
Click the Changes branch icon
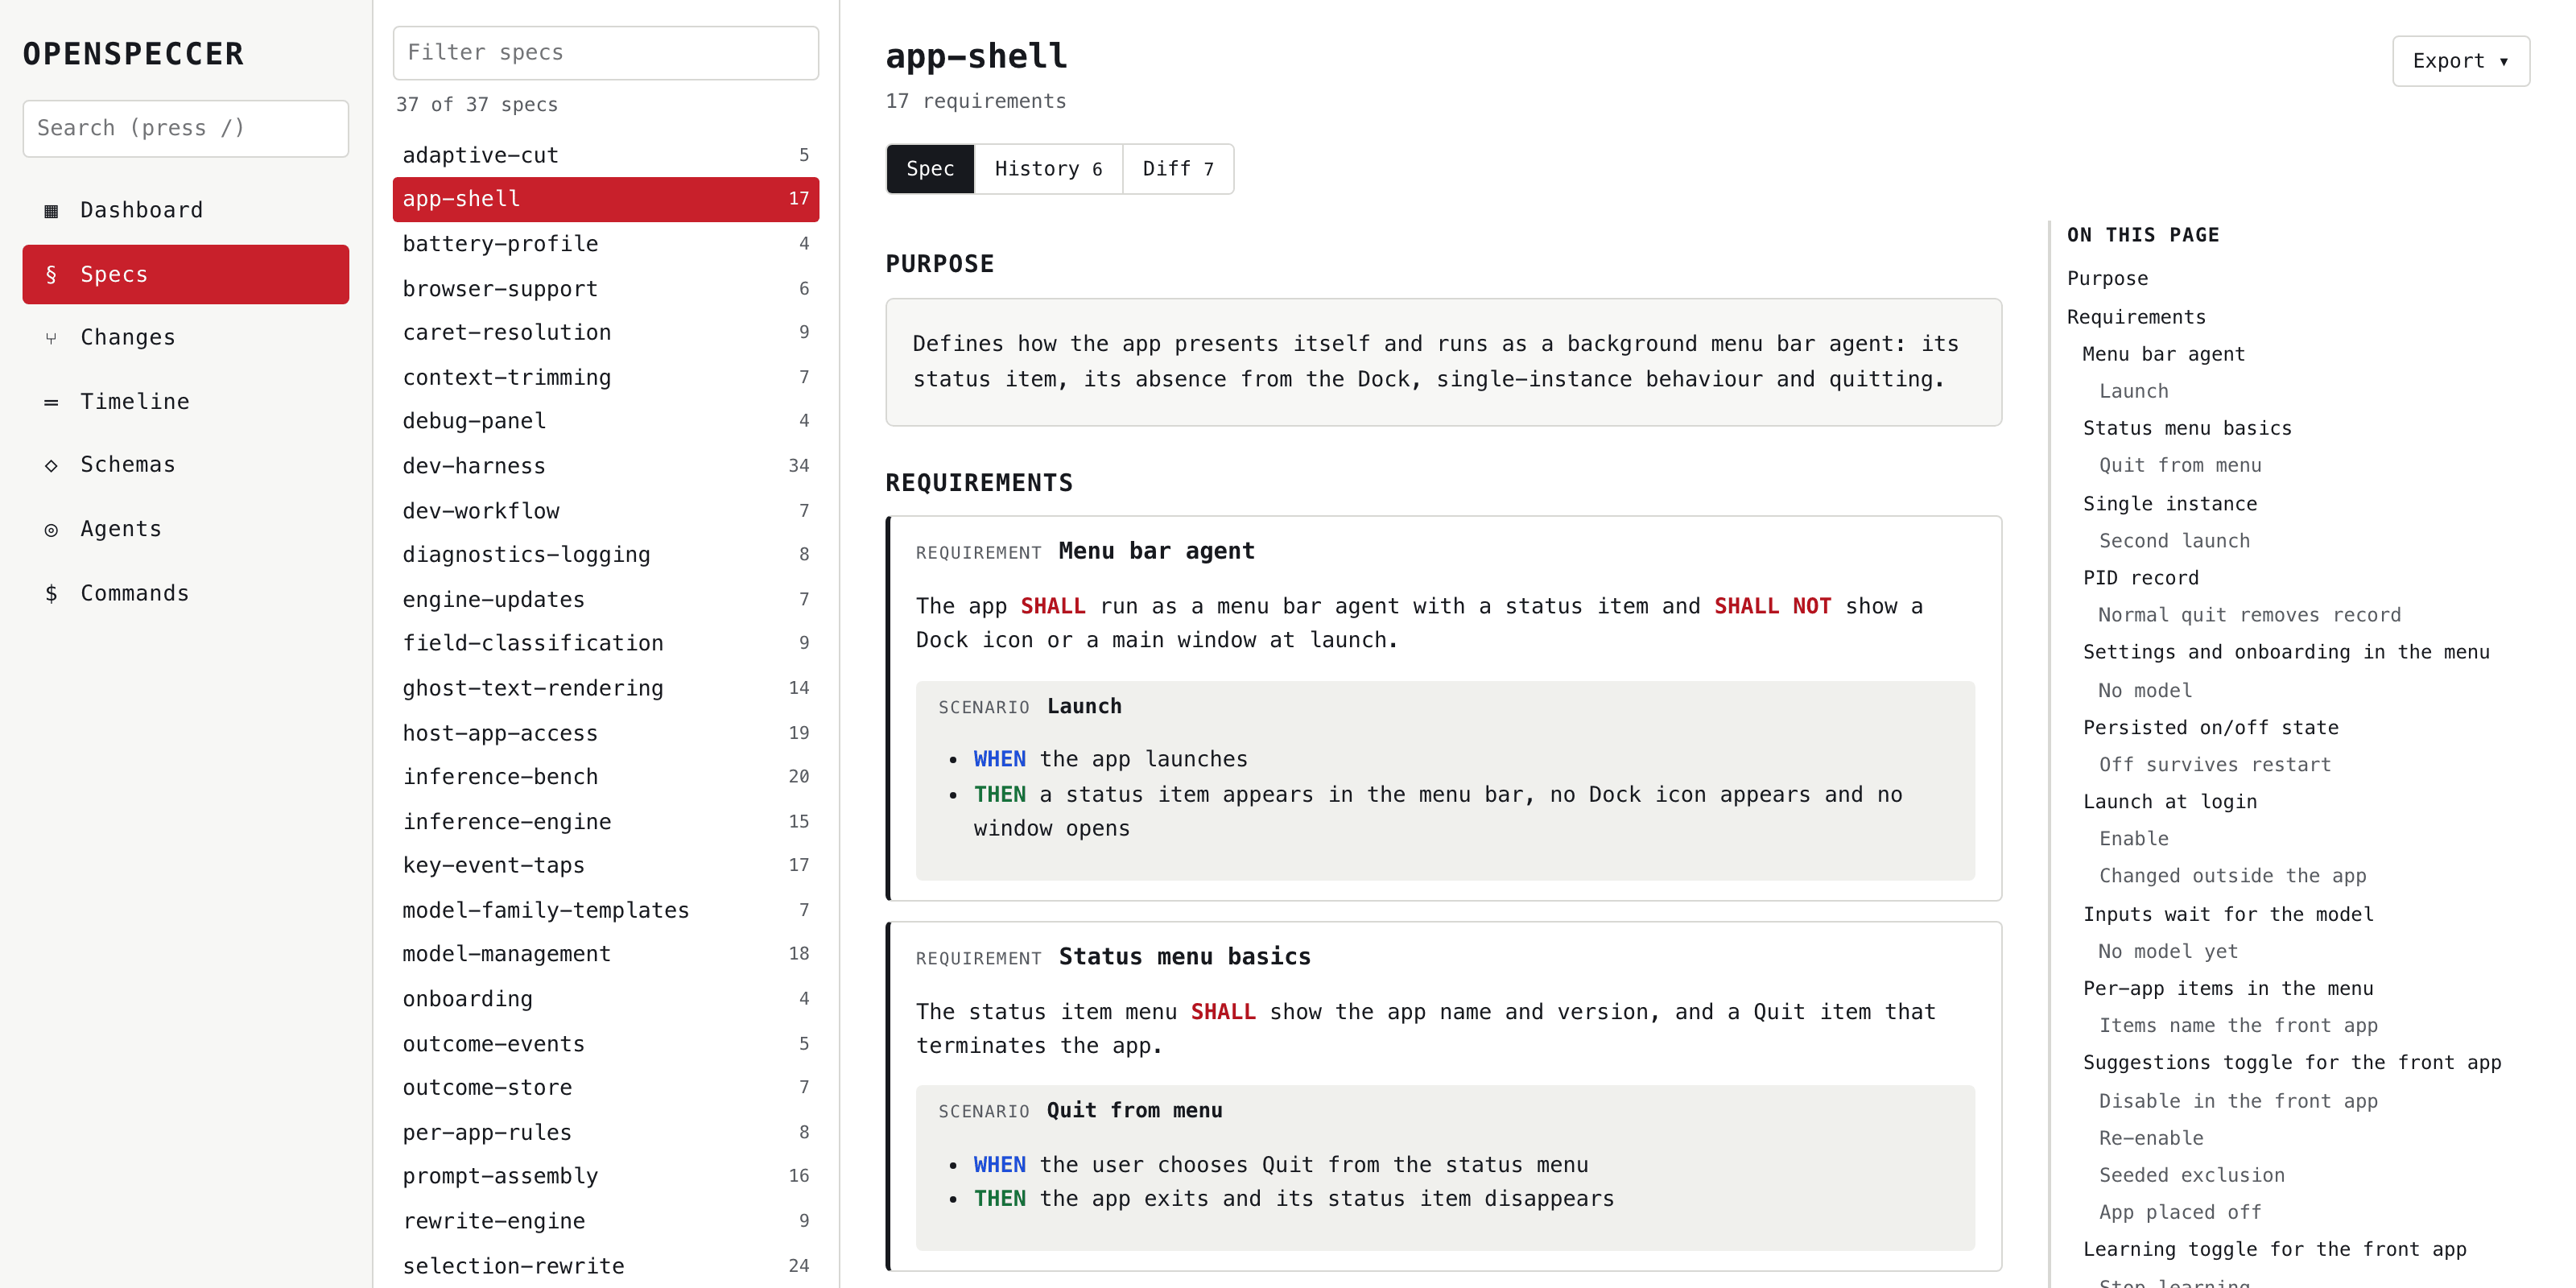[x=51, y=338]
